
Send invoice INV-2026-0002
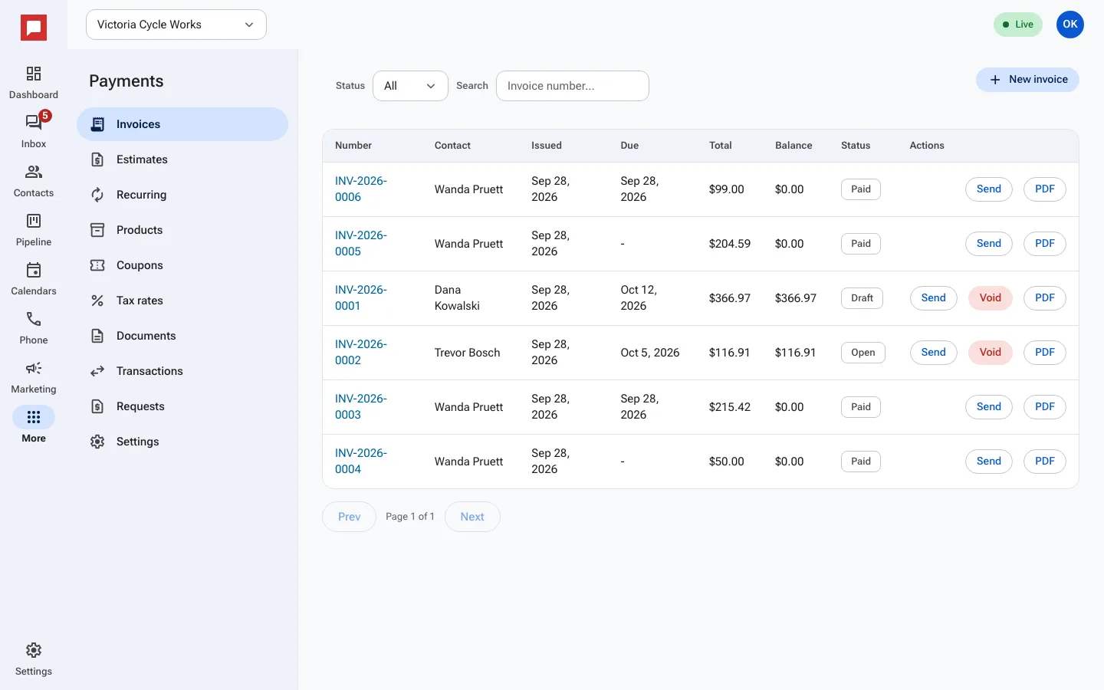coord(934,353)
